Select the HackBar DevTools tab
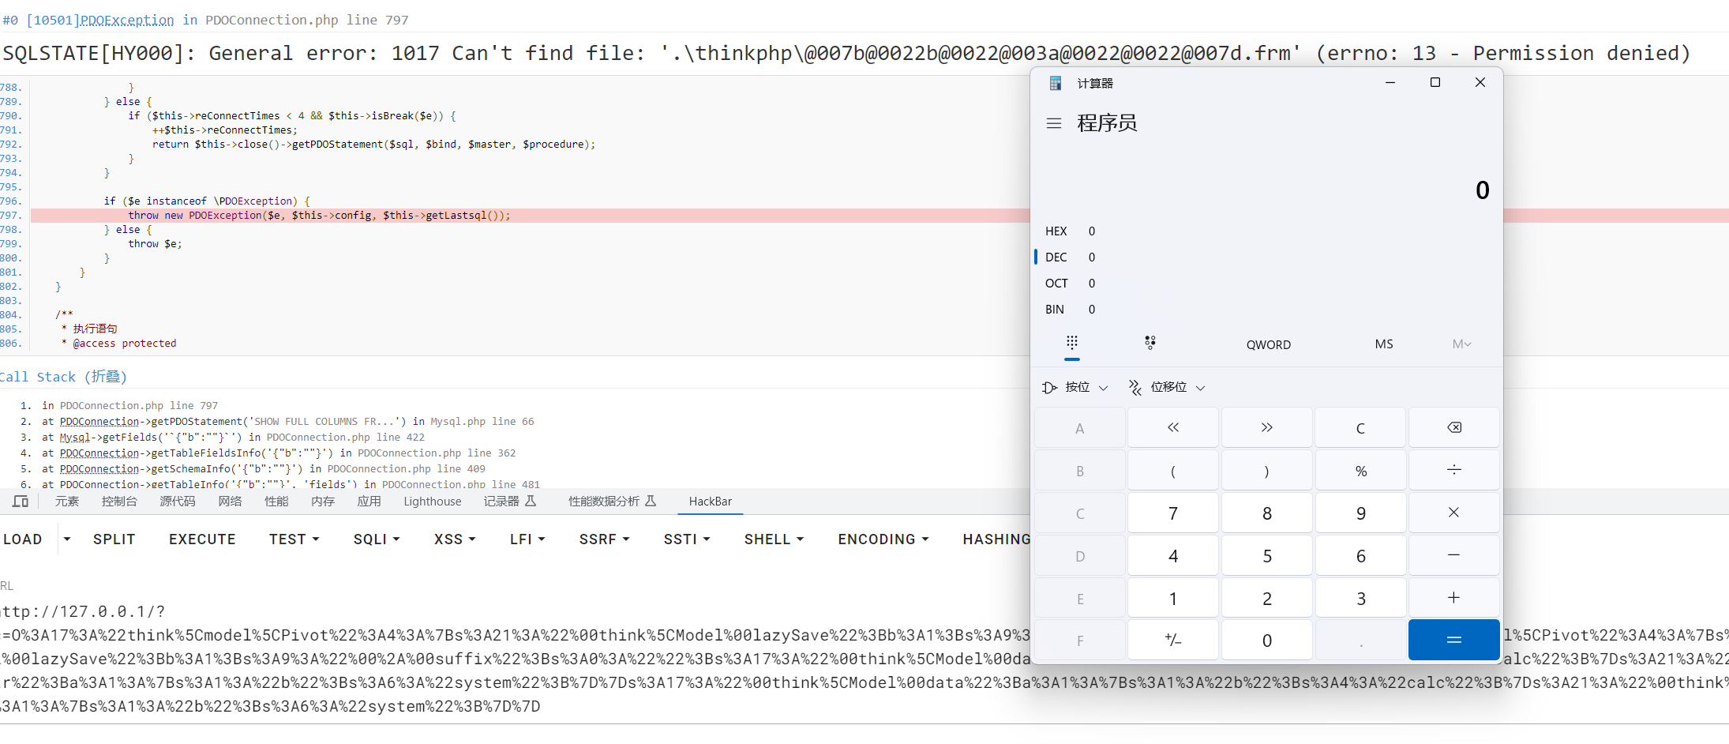1729x744 pixels. tap(710, 502)
